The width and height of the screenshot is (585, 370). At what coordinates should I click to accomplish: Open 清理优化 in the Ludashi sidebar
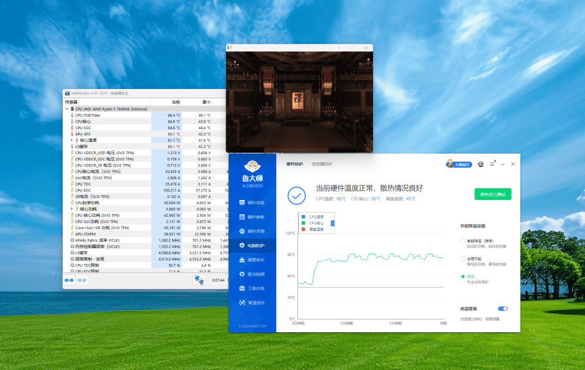(x=252, y=260)
